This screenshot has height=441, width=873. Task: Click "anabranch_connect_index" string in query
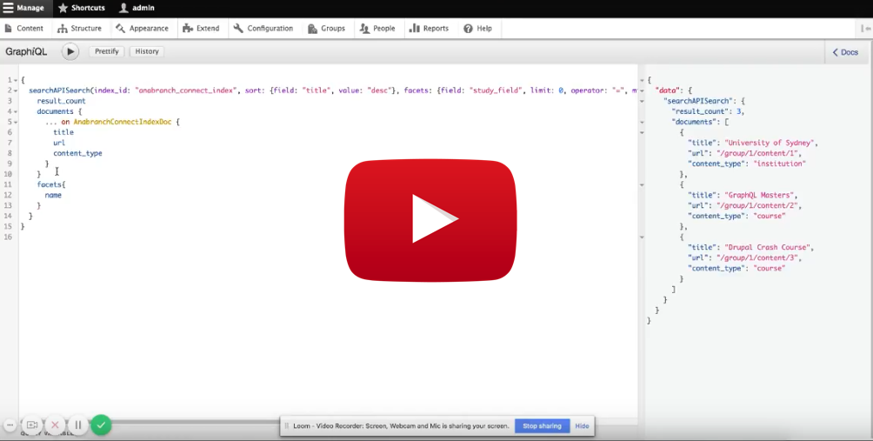184,90
